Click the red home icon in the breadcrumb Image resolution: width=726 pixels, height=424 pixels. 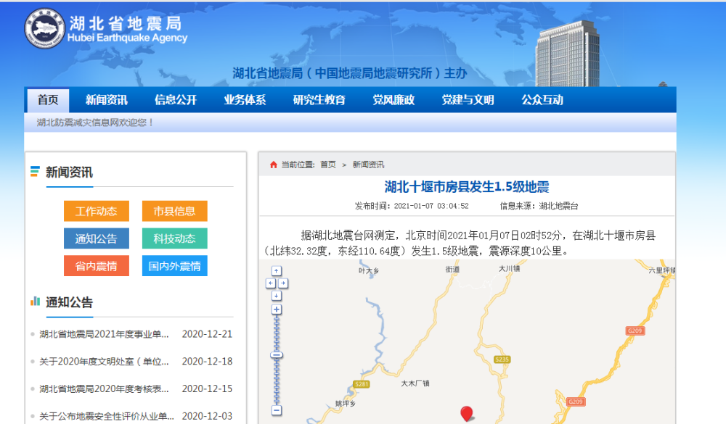[272, 164]
